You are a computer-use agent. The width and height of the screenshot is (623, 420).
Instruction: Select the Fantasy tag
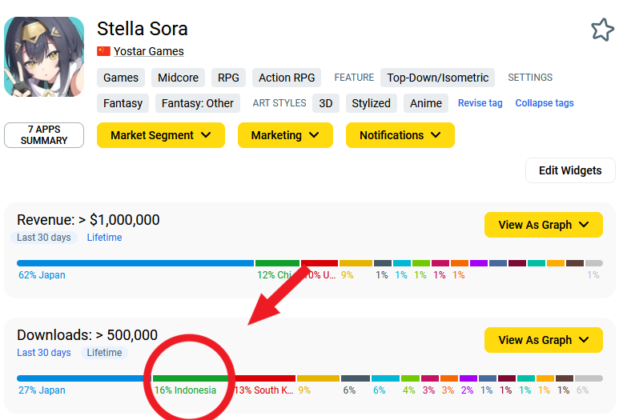point(123,103)
